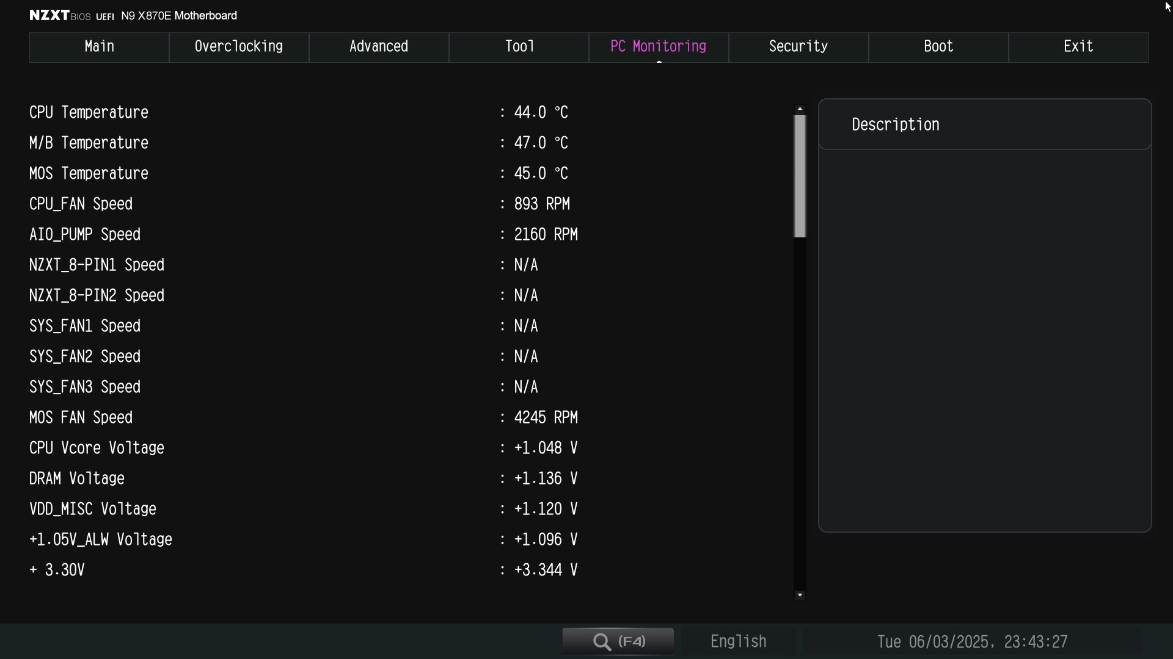Click the scroll down arrow
Screen dimensions: 1173x659
[800, 595]
